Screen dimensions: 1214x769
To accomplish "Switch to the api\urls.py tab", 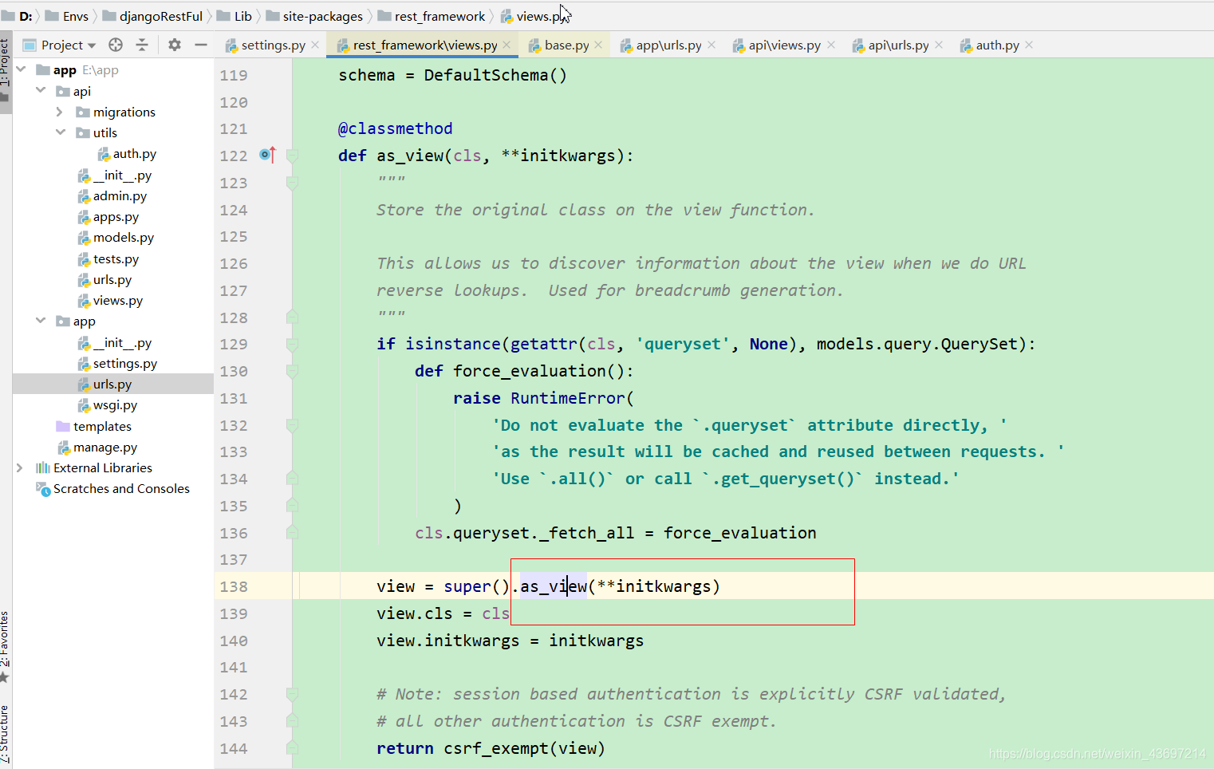I will 898,45.
